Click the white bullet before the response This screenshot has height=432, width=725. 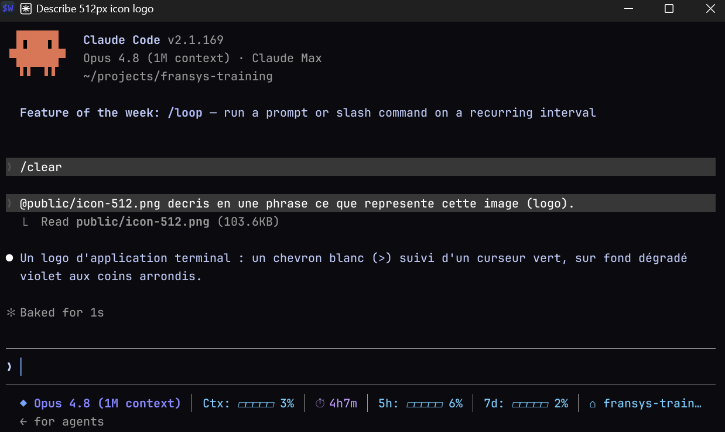coord(9,258)
